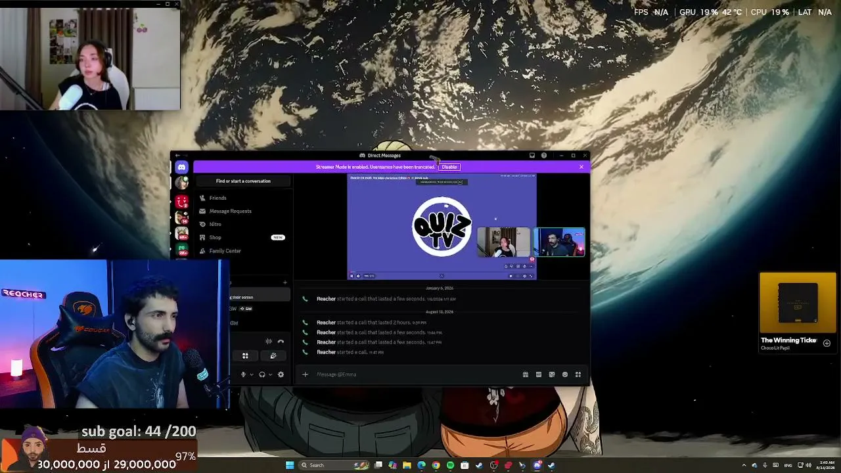Switch to Discord on the taskbar
841x473 pixels.
(537, 465)
